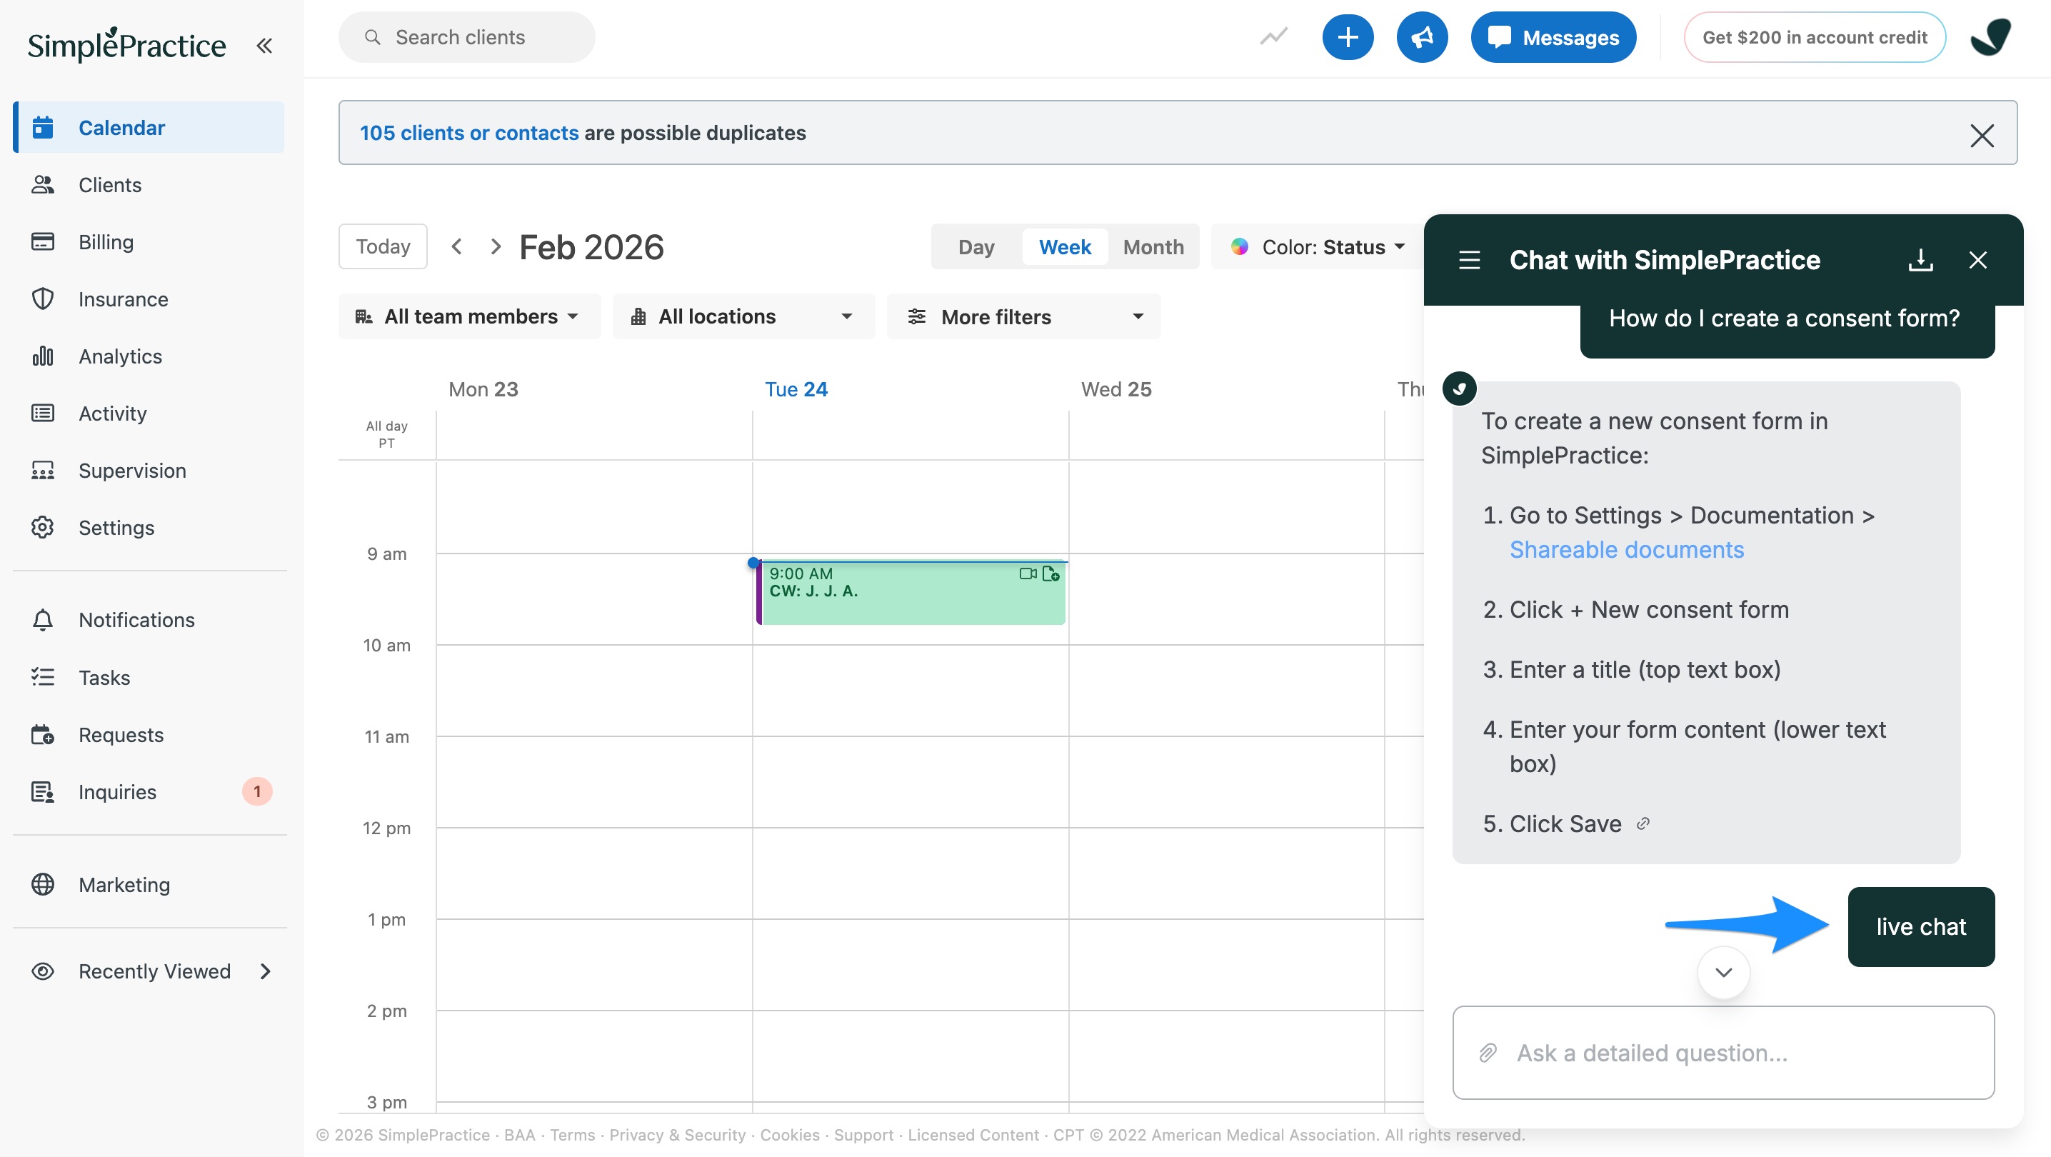Screen dimensions: 2051x1157
Task: Open the Color: Status dropdown
Action: [x=1318, y=247]
